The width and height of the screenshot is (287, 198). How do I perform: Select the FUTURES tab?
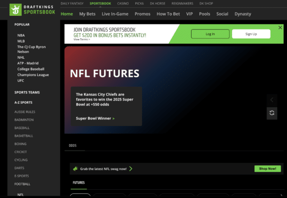pos(79,183)
